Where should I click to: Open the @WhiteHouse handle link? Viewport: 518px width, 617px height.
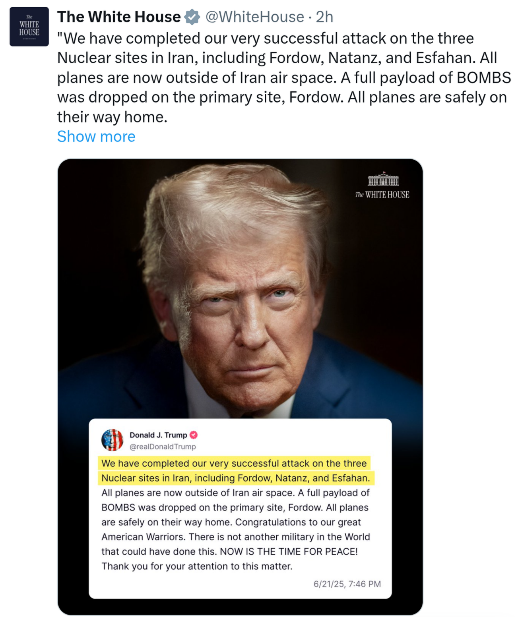point(254,17)
